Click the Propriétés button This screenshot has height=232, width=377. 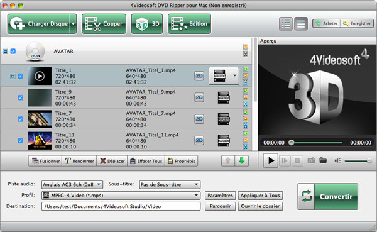[182, 161]
